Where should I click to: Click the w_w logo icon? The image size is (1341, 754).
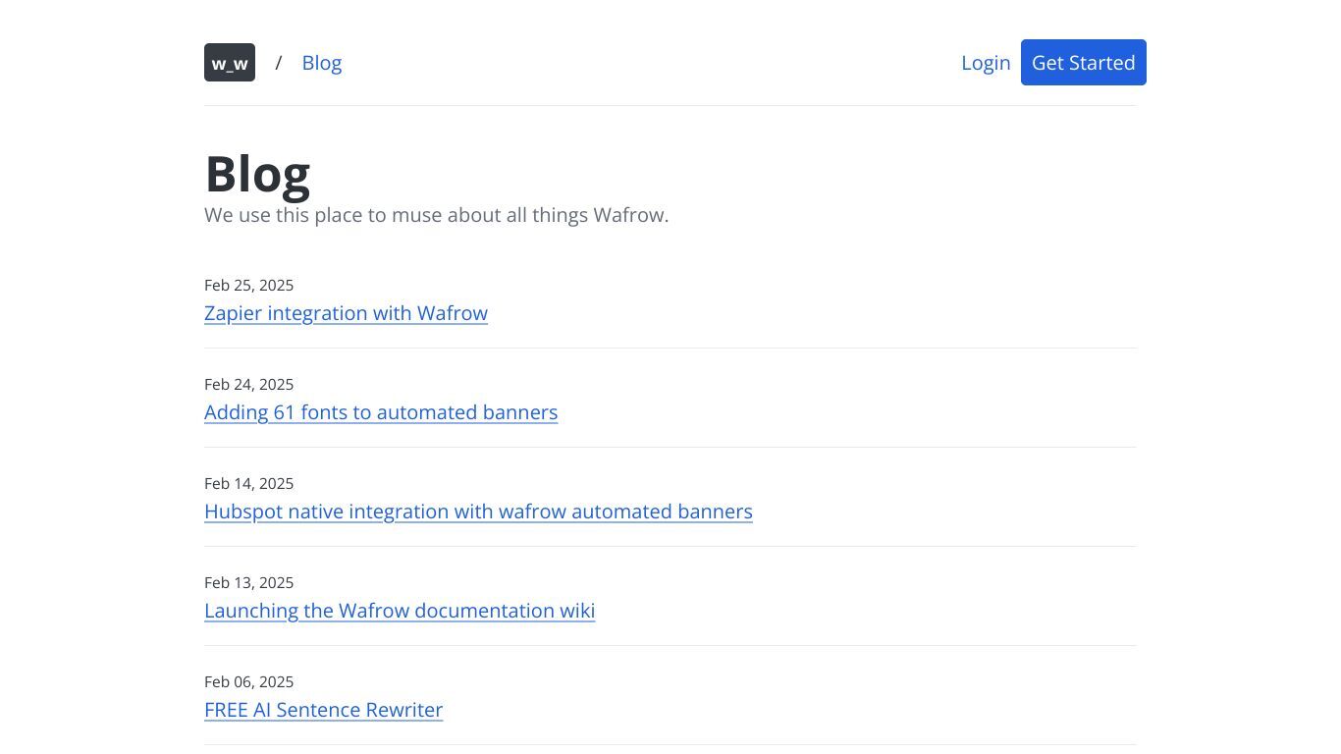(230, 63)
